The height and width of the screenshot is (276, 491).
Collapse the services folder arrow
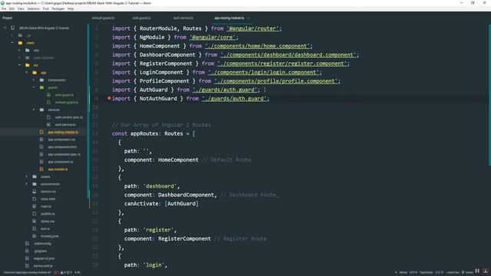pos(34,110)
